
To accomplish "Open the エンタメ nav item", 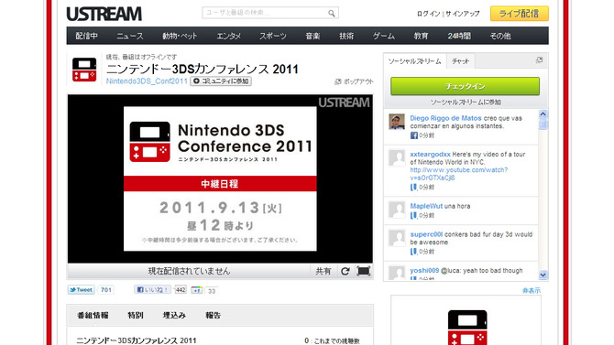I will coord(229,36).
